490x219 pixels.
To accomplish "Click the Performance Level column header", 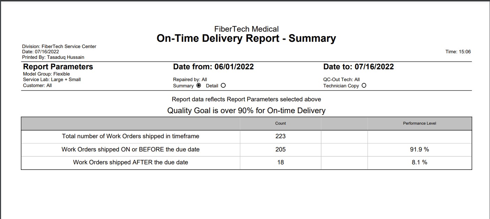I will [x=420, y=123].
